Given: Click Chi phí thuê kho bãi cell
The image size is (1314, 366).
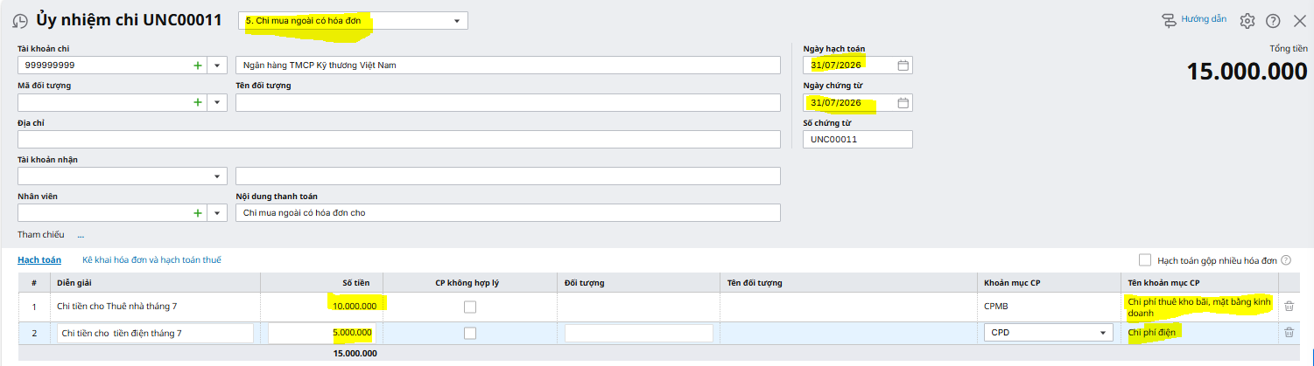Looking at the screenshot, I should [x=1199, y=306].
